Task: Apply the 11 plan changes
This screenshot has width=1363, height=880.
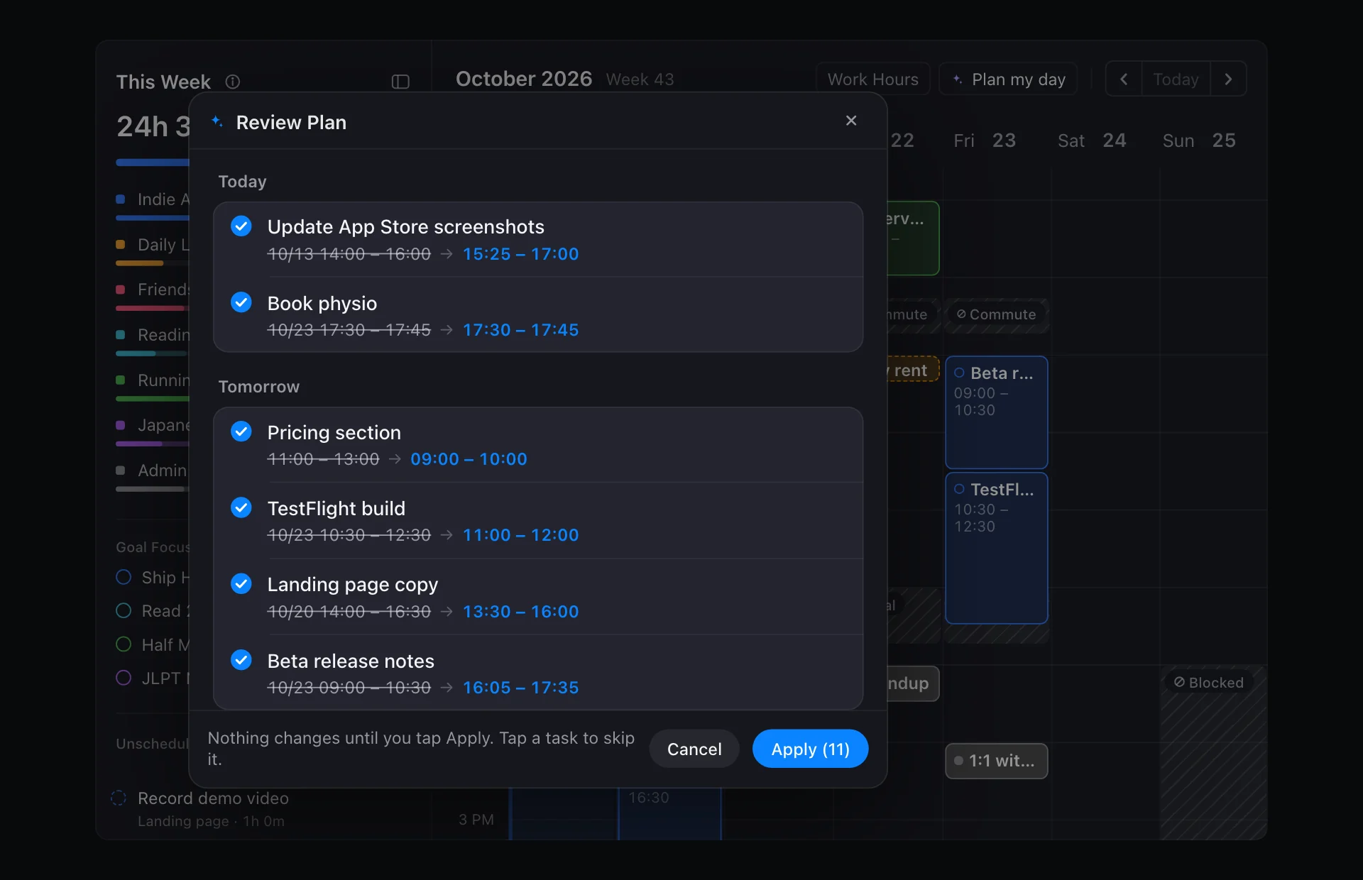Action: [x=810, y=749]
